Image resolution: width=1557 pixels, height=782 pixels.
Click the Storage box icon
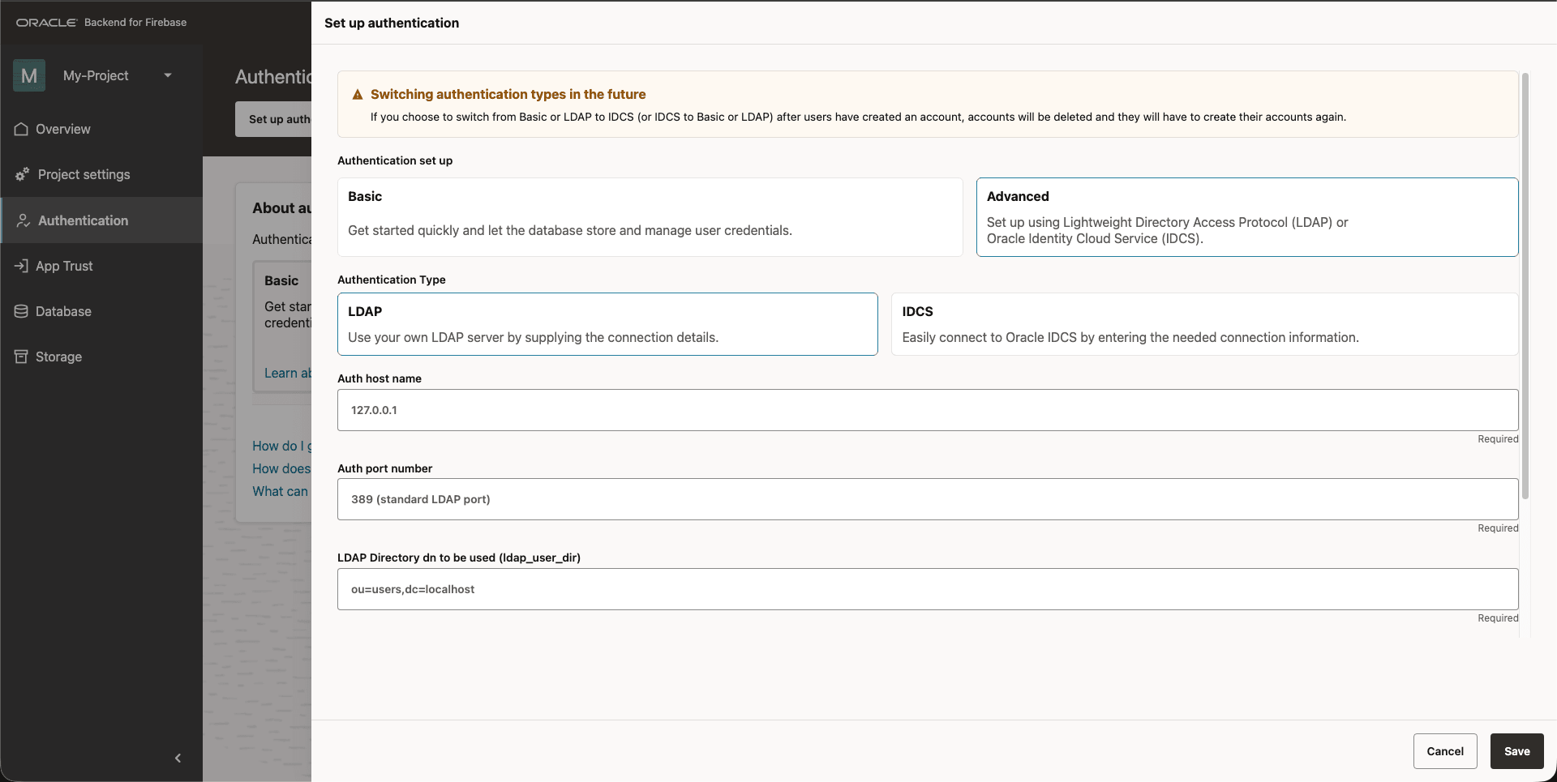(21, 357)
